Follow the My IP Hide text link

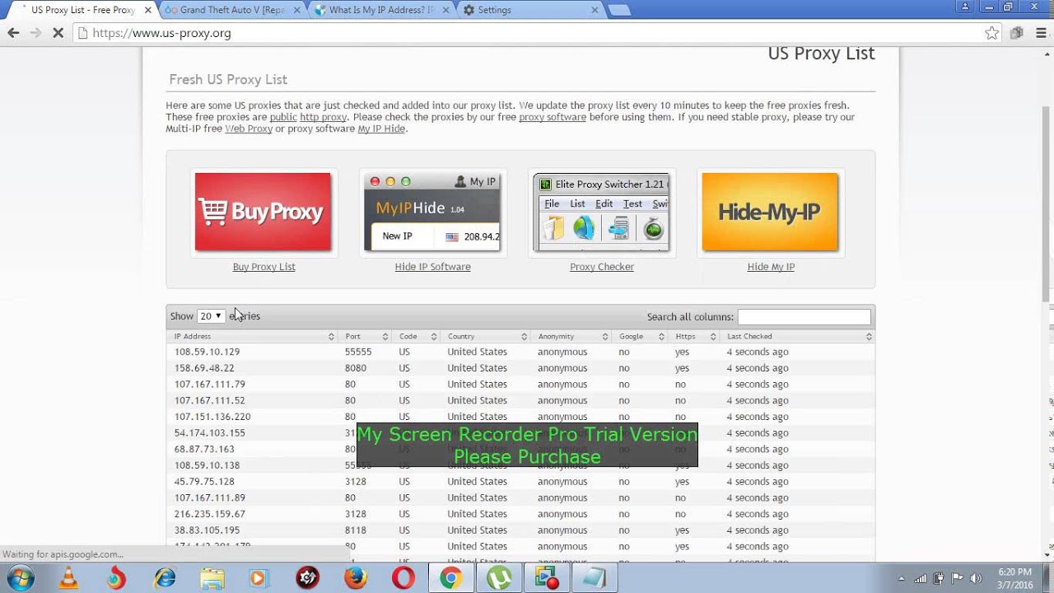pos(381,128)
